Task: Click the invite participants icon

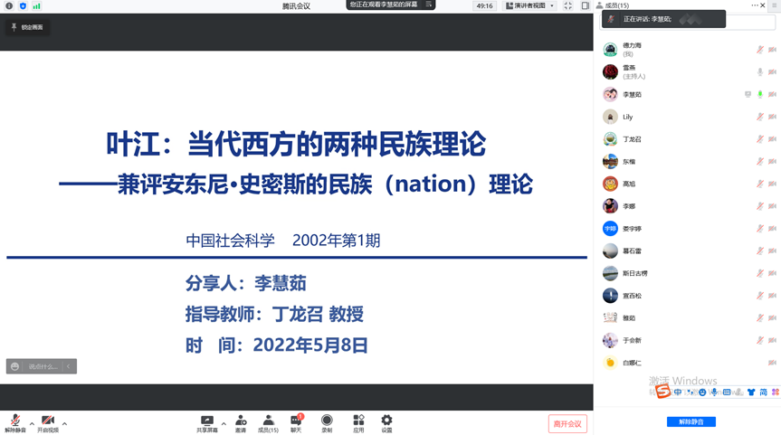Action: tap(241, 422)
